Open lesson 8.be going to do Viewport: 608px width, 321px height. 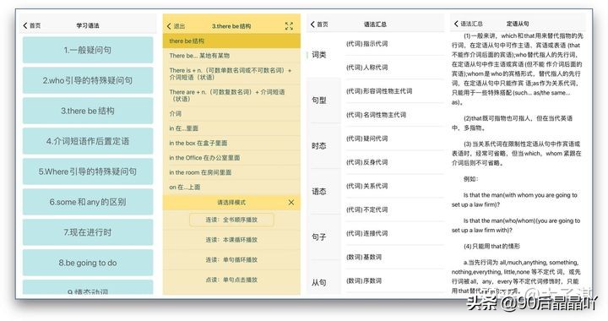tap(88, 263)
